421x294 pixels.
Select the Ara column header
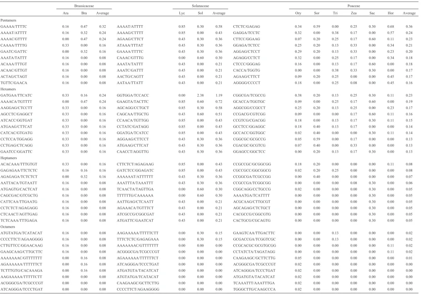click(65, 13)
